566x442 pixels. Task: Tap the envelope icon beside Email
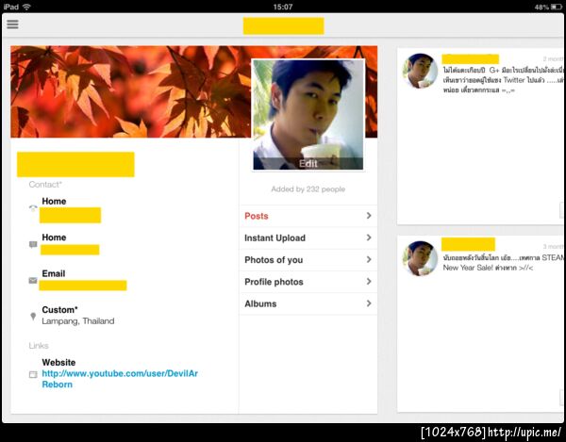tap(33, 281)
